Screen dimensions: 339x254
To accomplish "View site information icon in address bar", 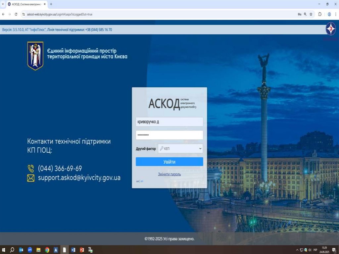I will click(x=24, y=14).
